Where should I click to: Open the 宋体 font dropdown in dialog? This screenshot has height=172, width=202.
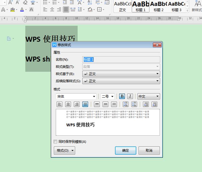76,96
